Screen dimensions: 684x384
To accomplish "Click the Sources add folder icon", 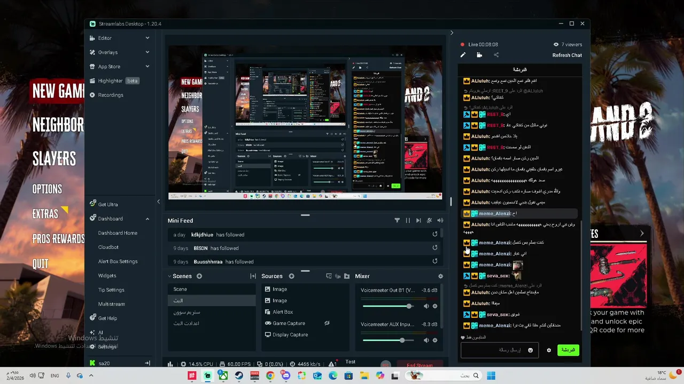I will 347,276.
